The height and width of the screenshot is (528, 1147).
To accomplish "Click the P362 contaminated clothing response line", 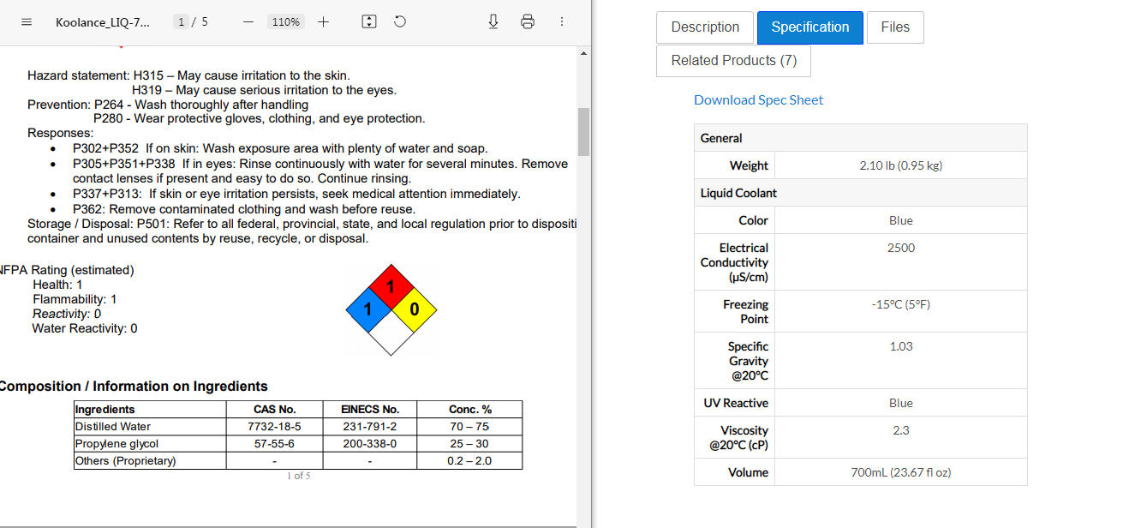I will click(x=244, y=209).
